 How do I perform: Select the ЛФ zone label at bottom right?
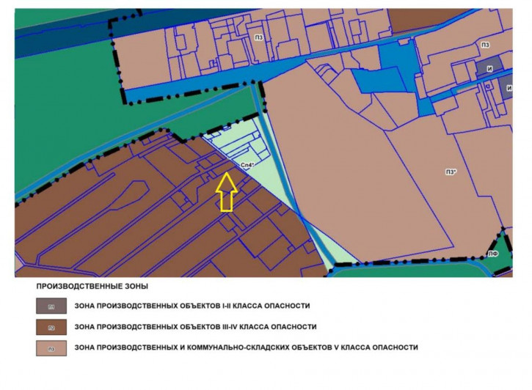[x=494, y=253]
